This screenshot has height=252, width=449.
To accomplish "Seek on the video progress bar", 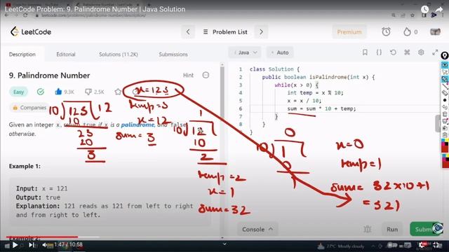I will click(x=224, y=237).
